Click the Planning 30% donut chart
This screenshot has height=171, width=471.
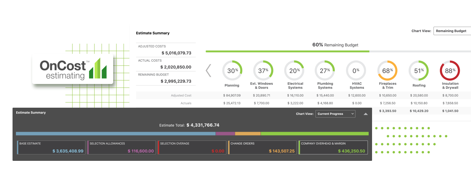click(232, 71)
